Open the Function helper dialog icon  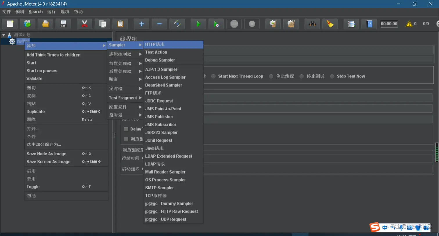pos(351,24)
